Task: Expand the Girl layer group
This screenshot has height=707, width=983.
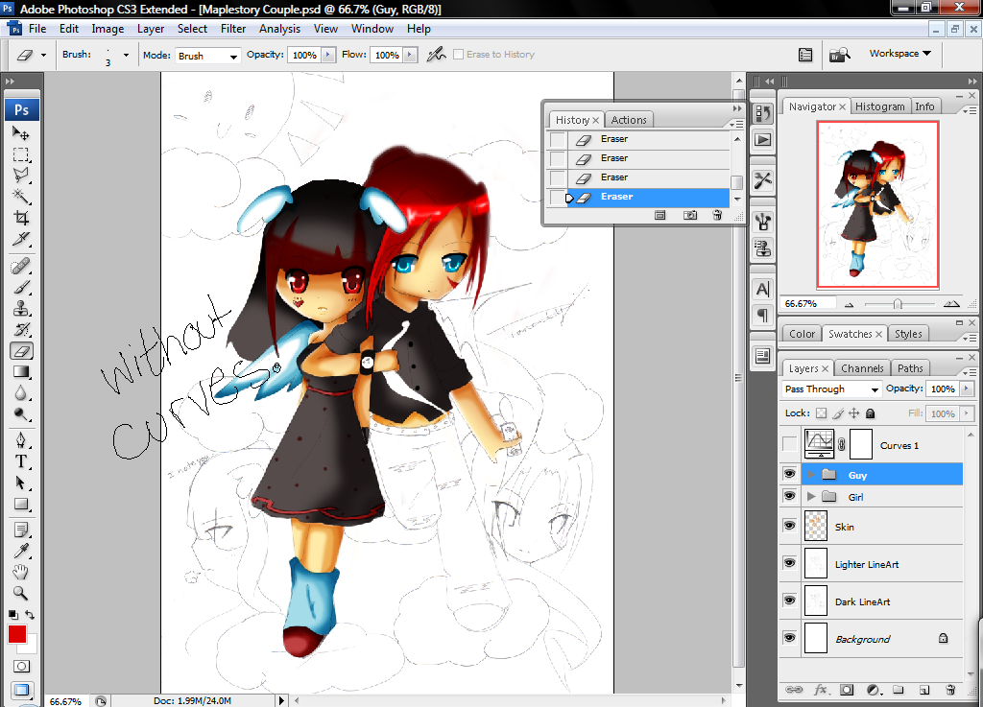Action: point(811,497)
